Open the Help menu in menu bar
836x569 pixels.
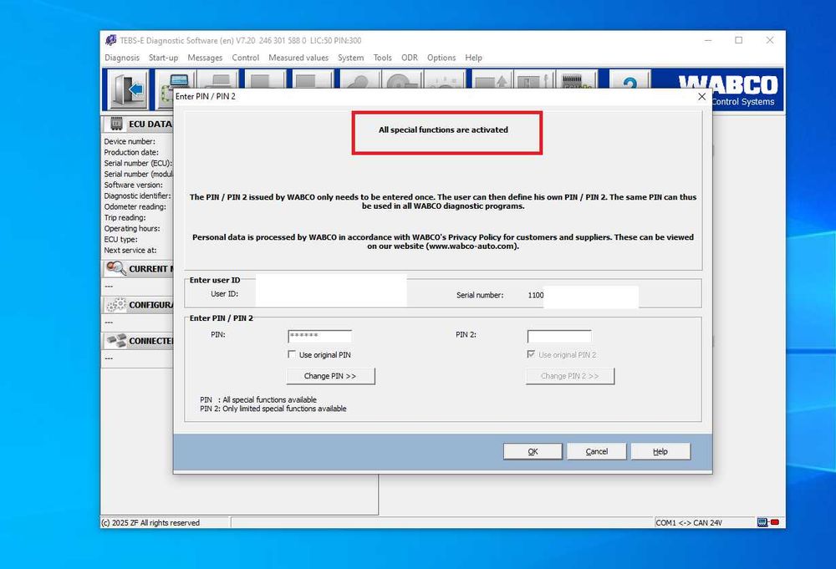(x=473, y=58)
